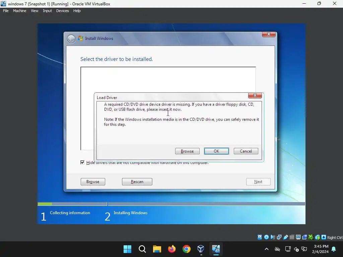The image size is (343, 257).
Task: Open the Machine menu
Action: pyautogui.click(x=19, y=11)
